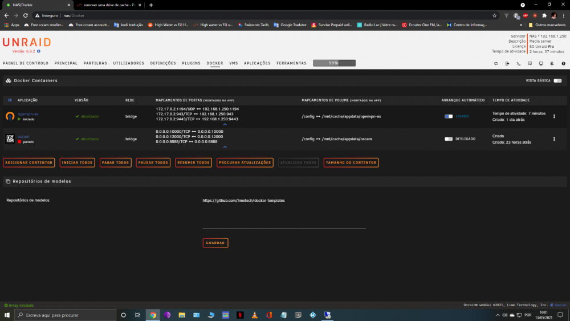Click the Windows Start button

(x=7, y=315)
